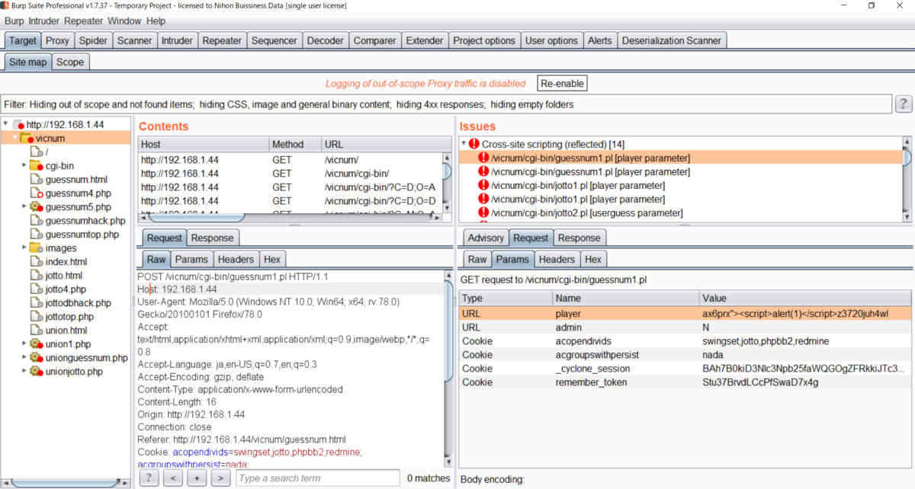Click the red alert icon for jotto2.pl issue
The height and width of the screenshot is (489, 915).
point(483,213)
